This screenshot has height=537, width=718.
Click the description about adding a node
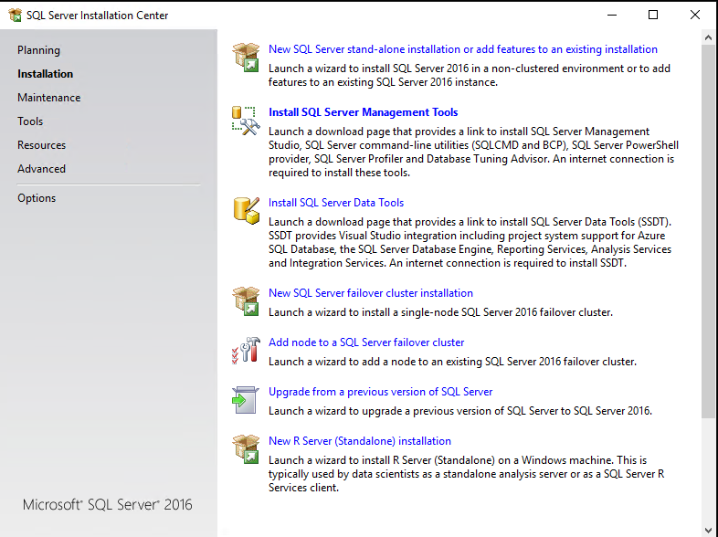(452, 362)
